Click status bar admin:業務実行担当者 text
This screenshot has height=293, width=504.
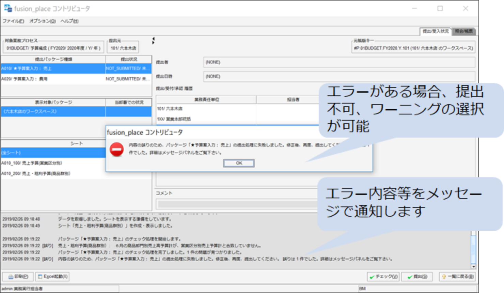(22, 289)
